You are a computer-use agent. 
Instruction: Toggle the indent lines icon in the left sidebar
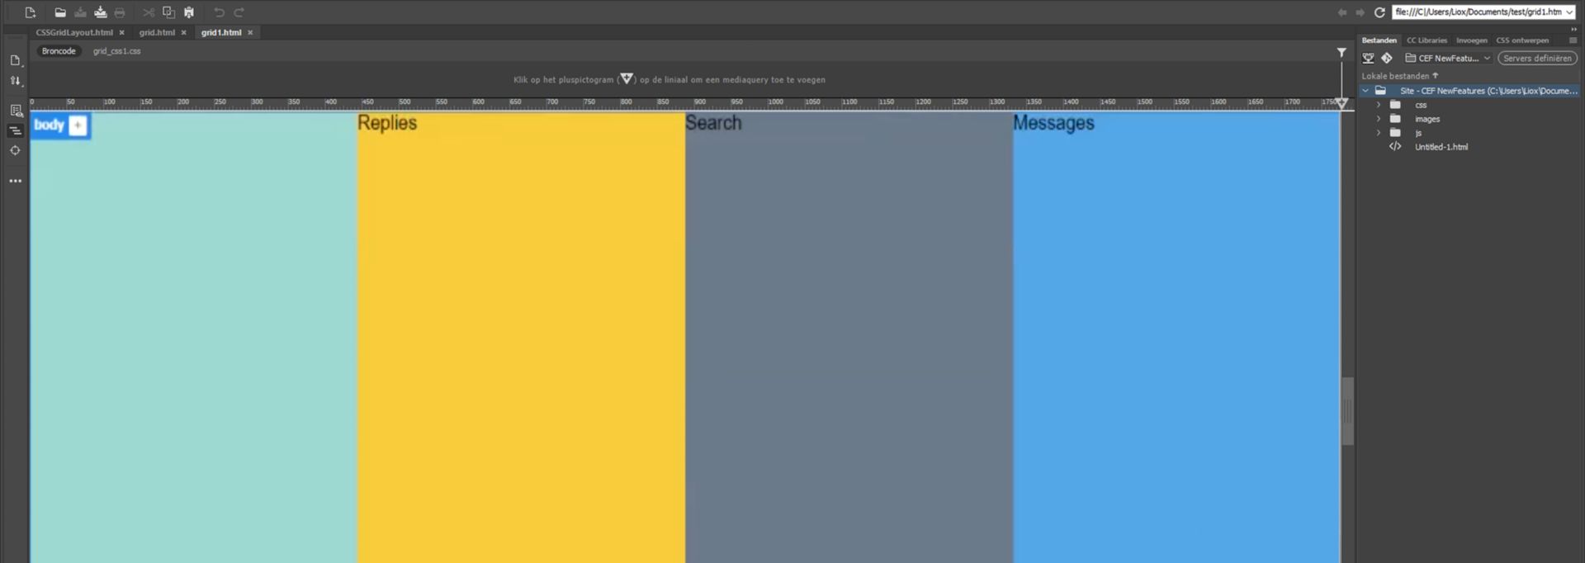coord(15,130)
